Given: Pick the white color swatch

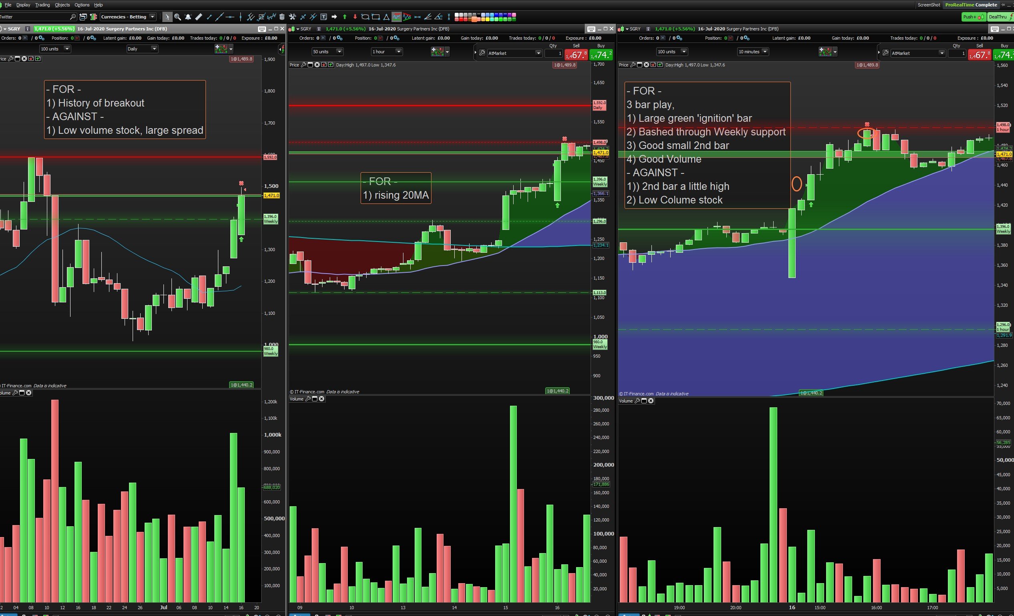Looking at the screenshot, I should click(457, 15).
